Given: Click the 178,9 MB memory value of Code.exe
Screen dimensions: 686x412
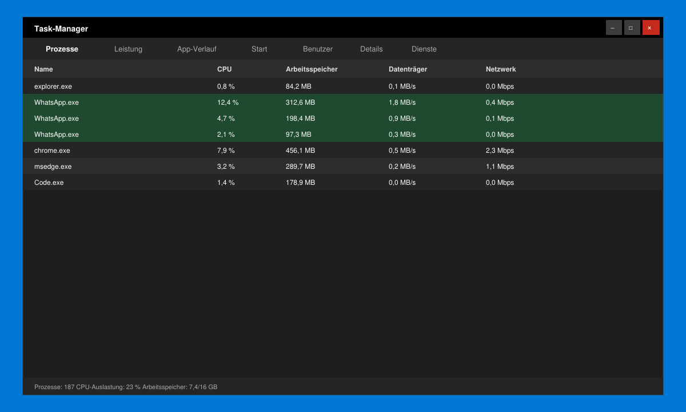Looking at the screenshot, I should (300, 183).
